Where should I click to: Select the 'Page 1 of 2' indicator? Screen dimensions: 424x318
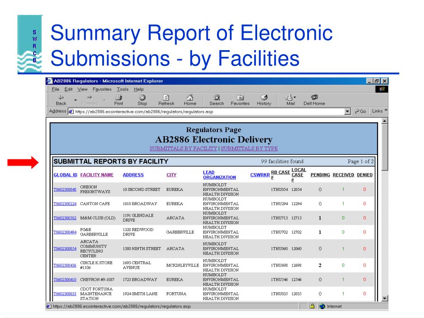[x=361, y=161]
